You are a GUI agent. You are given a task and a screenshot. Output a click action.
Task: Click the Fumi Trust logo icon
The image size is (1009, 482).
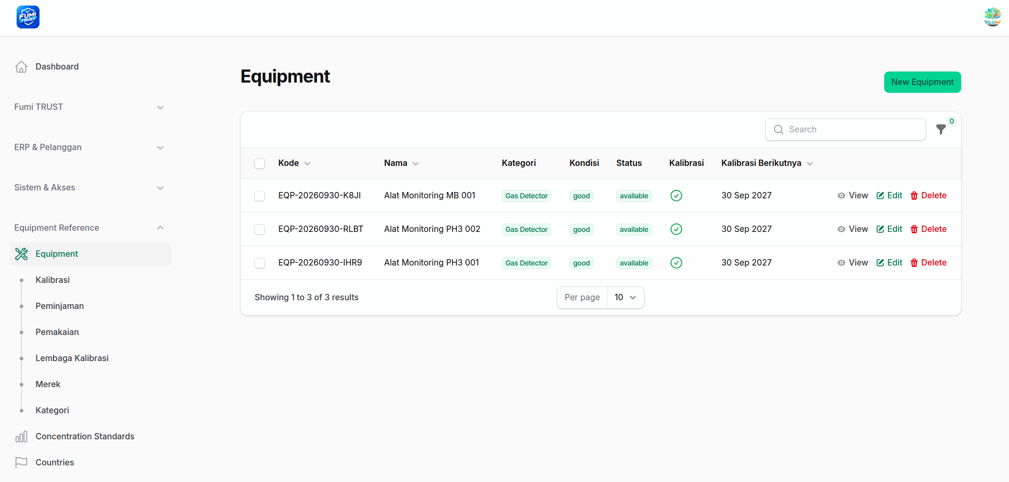click(x=28, y=17)
